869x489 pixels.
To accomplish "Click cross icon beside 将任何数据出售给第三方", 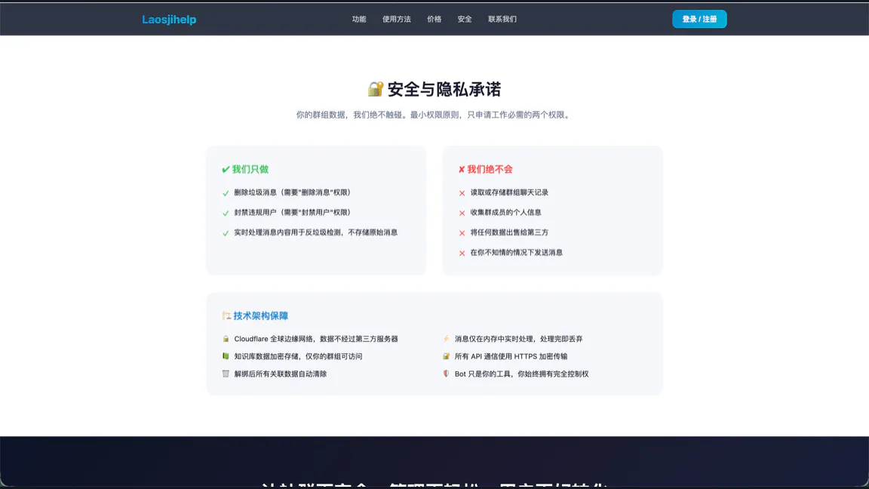I will pyautogui.click(x=462, y=233).
